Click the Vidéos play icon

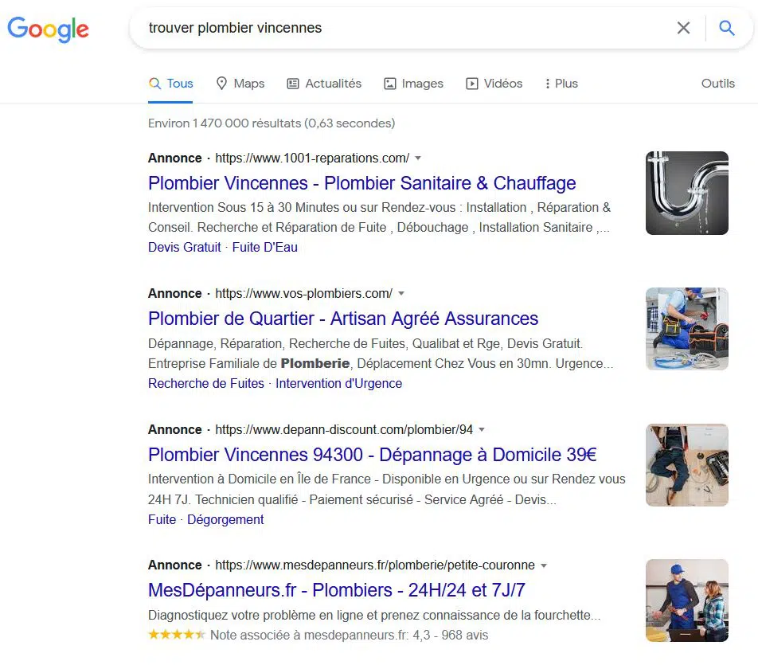(472, 84)
